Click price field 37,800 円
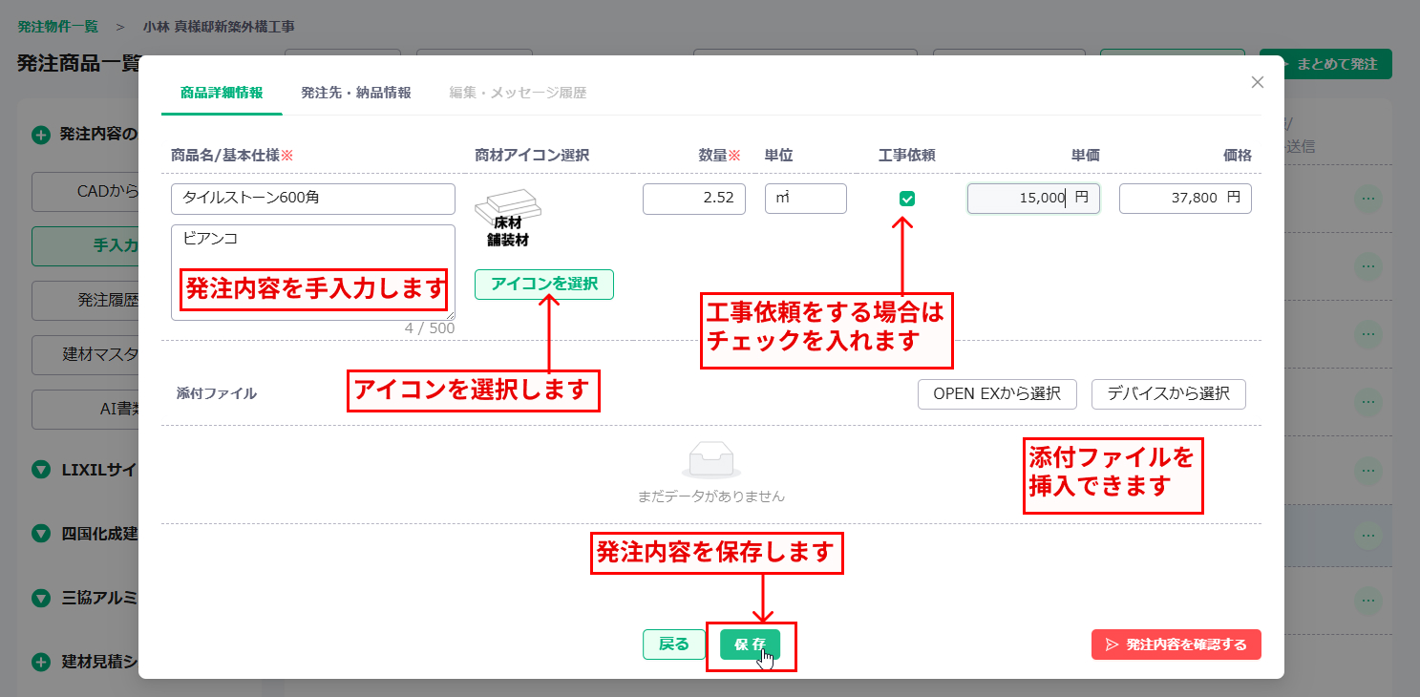1420x697 pixels. tap(1185, 199)
